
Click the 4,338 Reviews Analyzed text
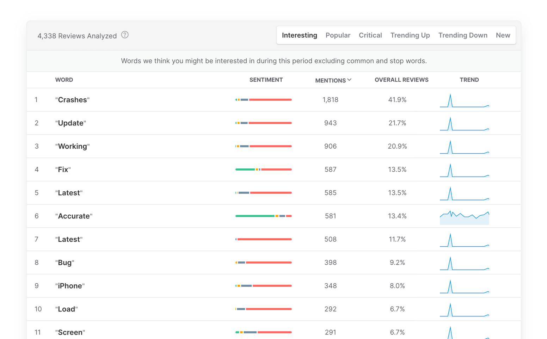77,36
